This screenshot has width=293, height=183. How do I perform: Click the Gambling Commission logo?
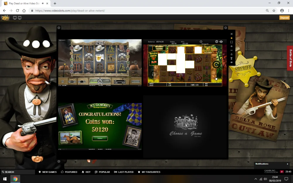[x=271, y=171]
